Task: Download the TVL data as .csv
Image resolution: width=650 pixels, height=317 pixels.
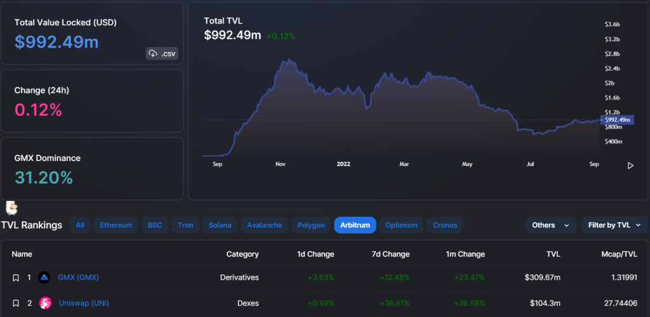Action: (162, 53)
